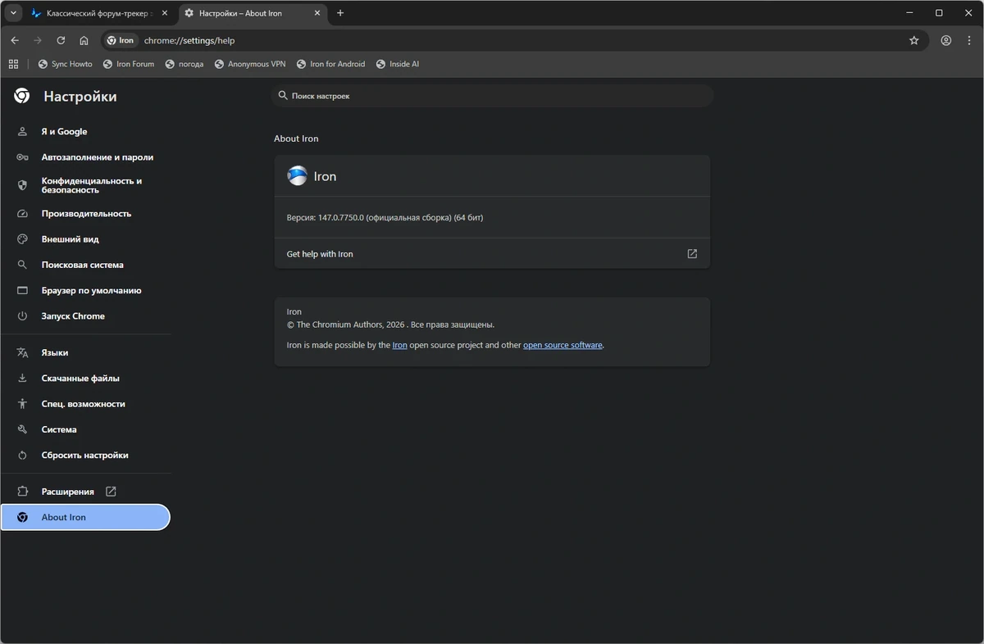Add a new tab with plus button
The height and width of the screenshot is (644, 984).
click(340, 13)
